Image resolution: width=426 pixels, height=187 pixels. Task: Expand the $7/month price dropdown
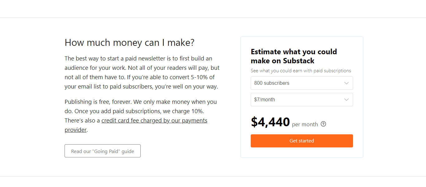tap(302, 100)
